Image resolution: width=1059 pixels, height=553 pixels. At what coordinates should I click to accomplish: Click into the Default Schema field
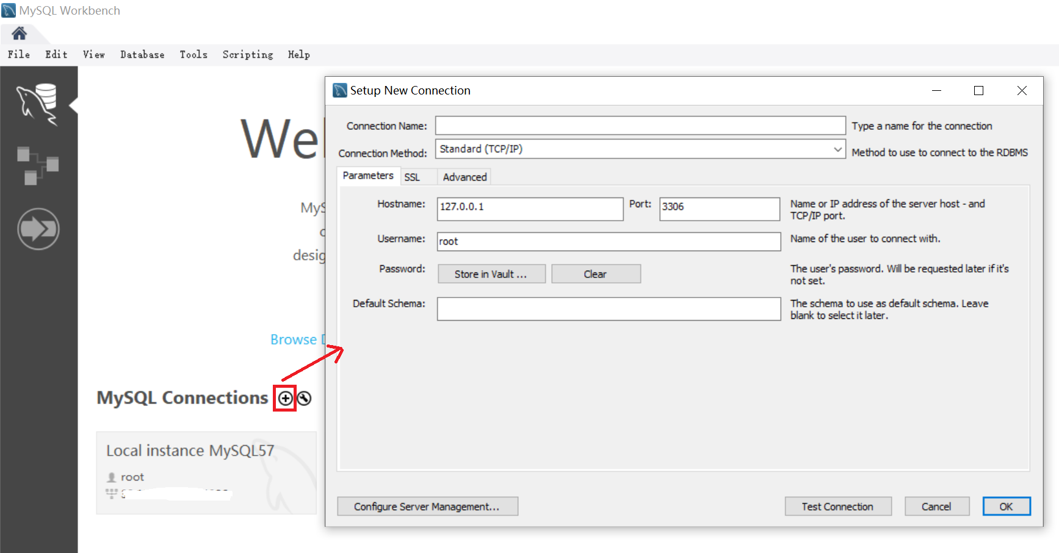point(609,309)
